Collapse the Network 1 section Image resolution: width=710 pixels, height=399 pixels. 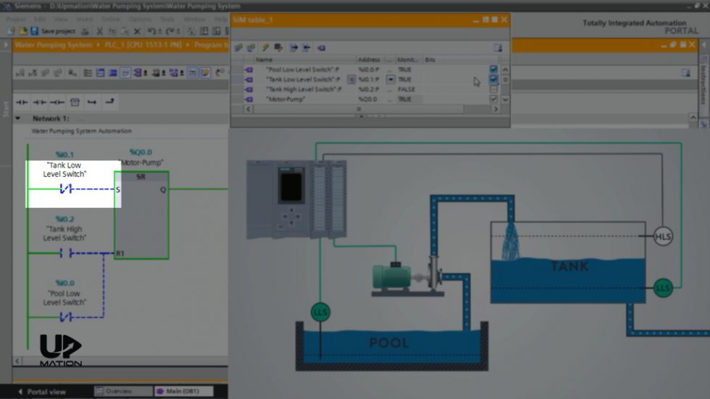tap(26, 118)
